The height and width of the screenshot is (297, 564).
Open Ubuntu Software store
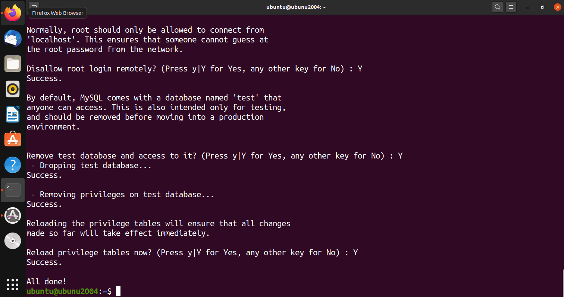13,140
